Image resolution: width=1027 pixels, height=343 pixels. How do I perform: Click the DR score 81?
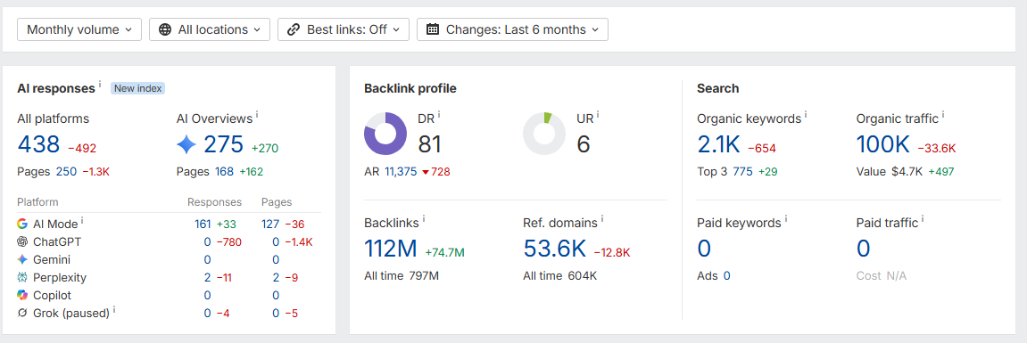pyautogui.click(x=430, y=144)
